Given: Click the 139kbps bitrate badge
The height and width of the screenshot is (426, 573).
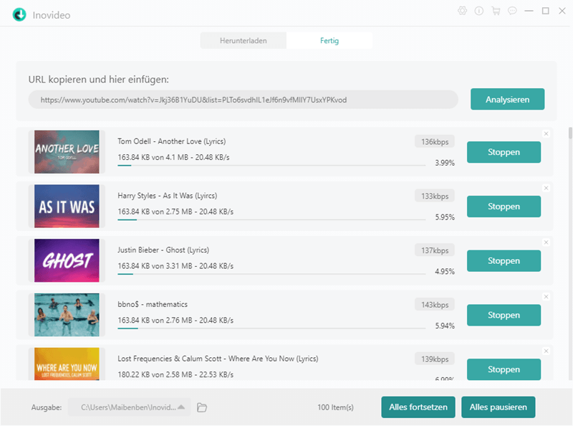Looking at the screenshot, I should (x=435, y=359).
